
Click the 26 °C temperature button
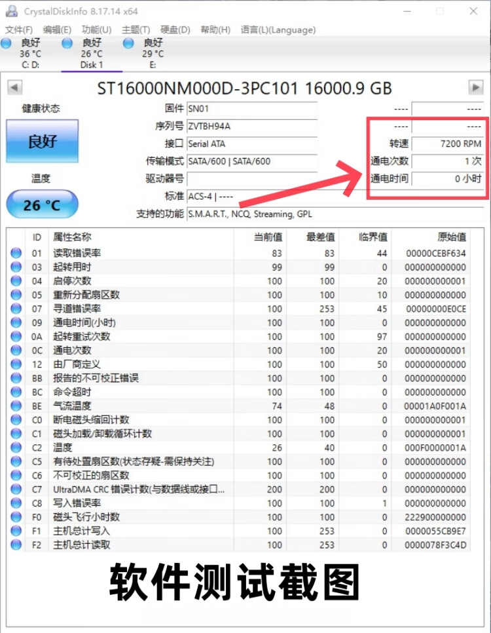click(43, 204)
